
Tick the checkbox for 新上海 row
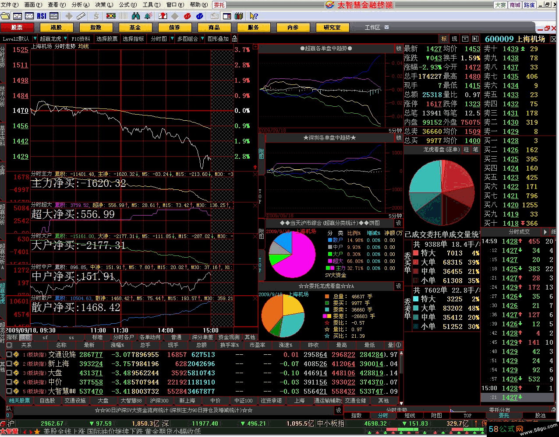pyautogui.click(x=9, y=364)
